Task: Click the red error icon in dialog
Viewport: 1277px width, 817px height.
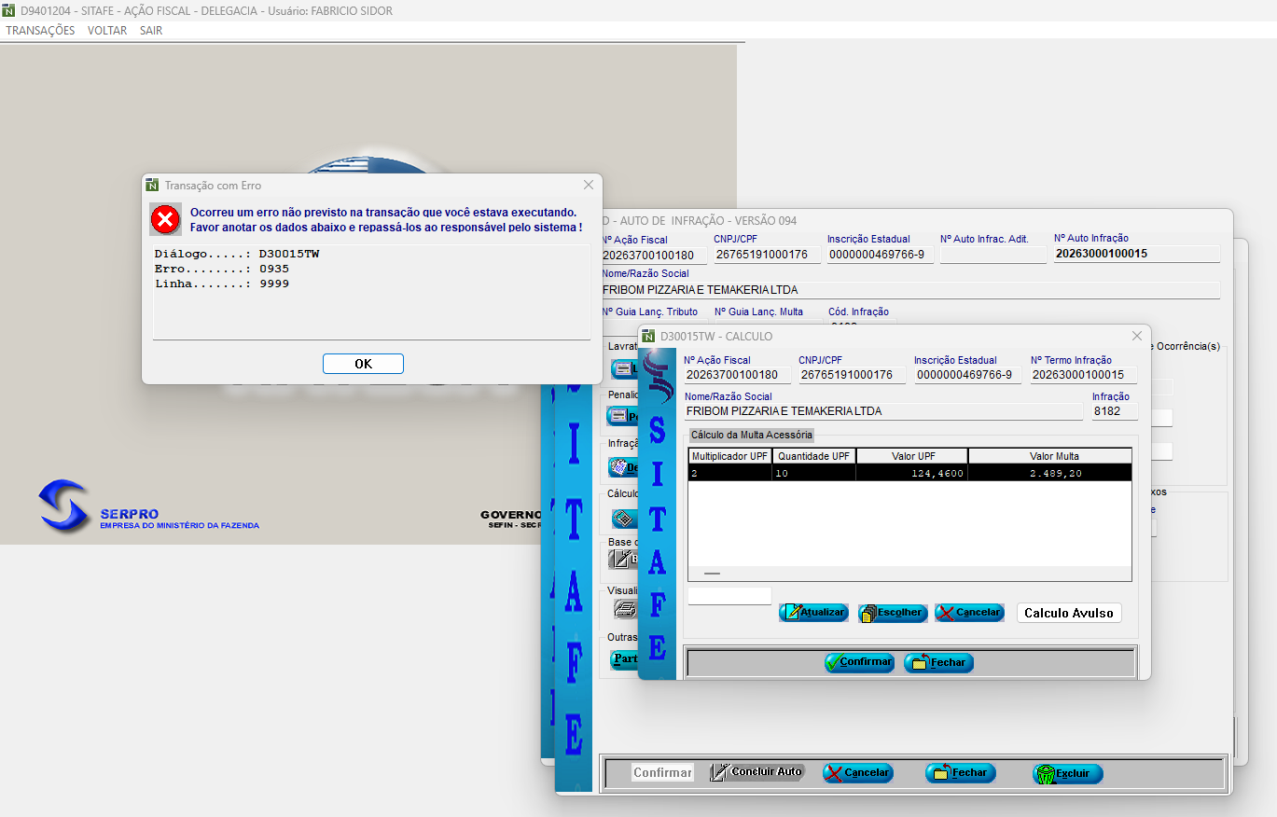Action: [x=165, y=220]
